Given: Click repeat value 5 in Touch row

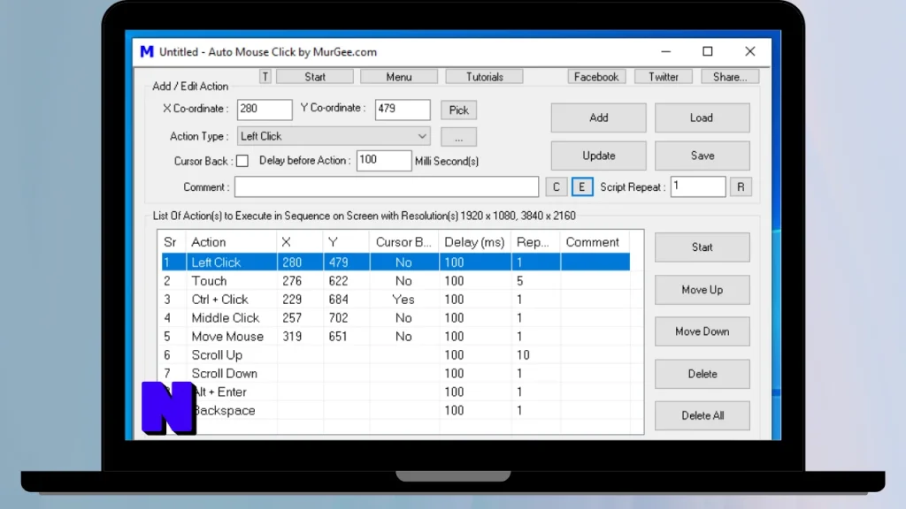Looking at the screenshot, I should [x=520, y=281].
